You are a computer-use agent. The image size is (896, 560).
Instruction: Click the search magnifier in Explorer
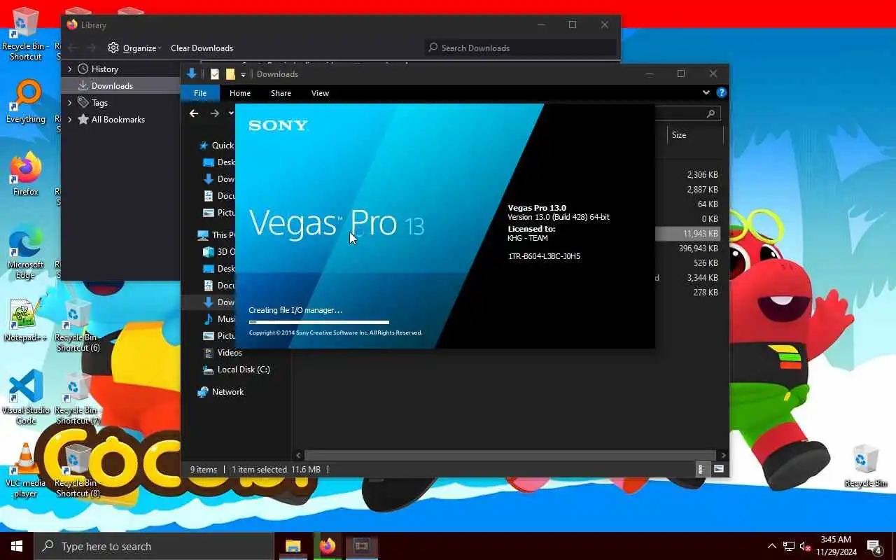pos(710,113)
